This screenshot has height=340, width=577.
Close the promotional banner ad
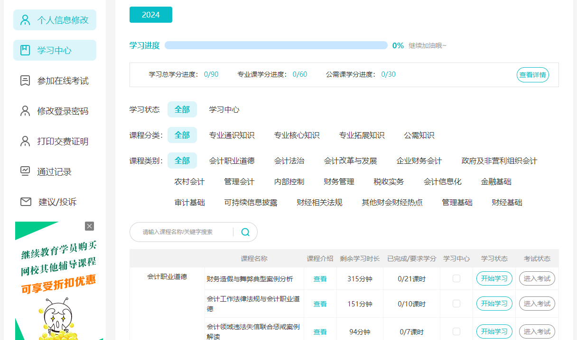click(x=90, y=226)
